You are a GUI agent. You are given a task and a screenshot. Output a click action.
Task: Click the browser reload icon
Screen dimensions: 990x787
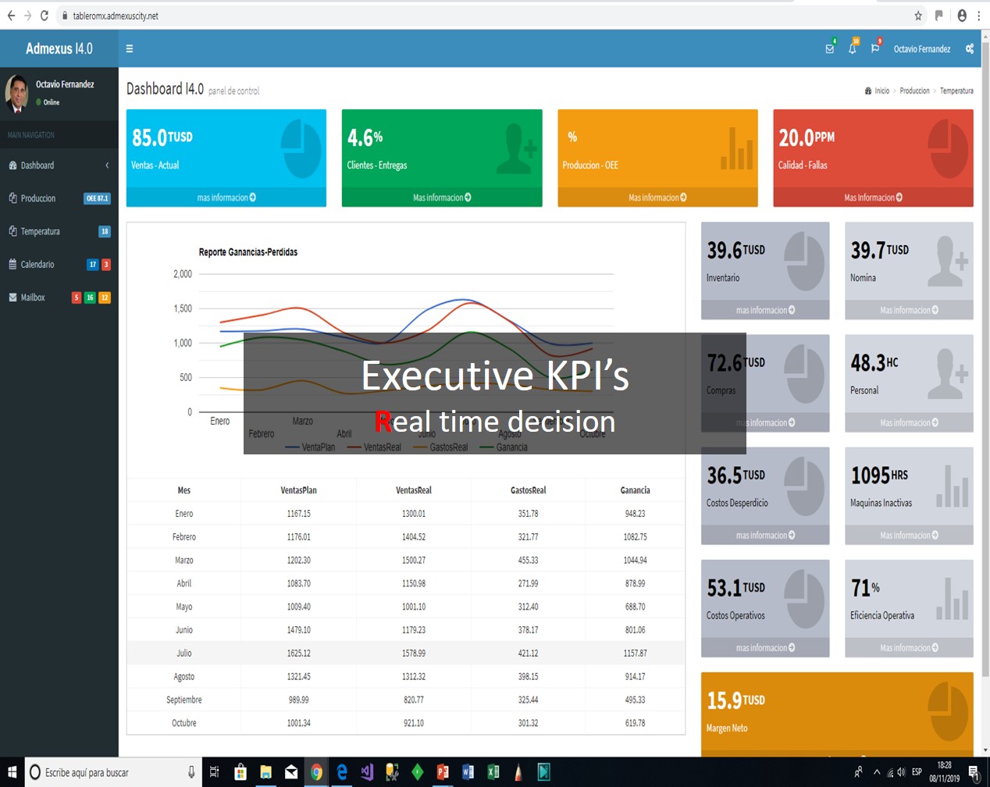44,16
